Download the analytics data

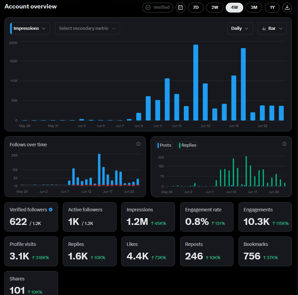(x=287, y=8)
